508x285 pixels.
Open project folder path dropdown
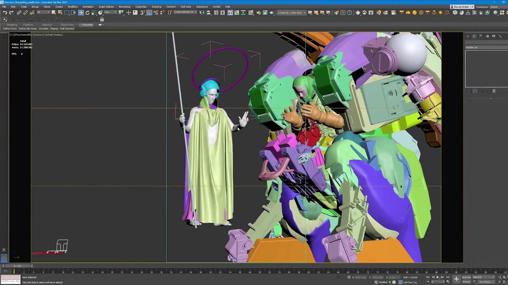click(x=291, y=12)
